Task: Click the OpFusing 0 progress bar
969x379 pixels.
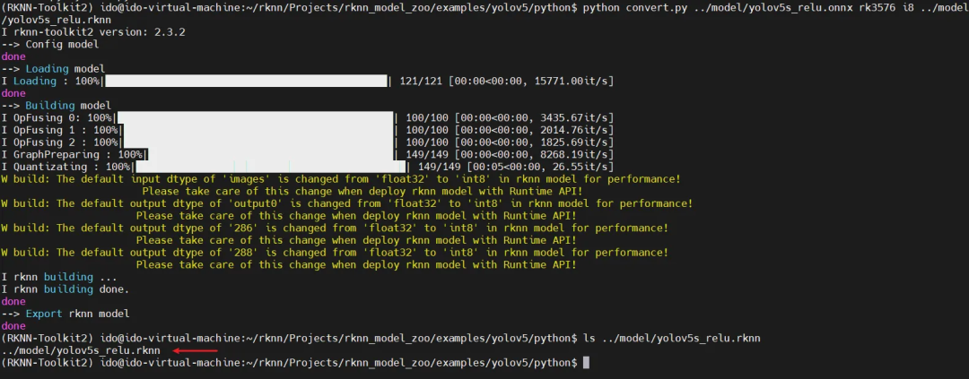Action: (x=255, y=118)
